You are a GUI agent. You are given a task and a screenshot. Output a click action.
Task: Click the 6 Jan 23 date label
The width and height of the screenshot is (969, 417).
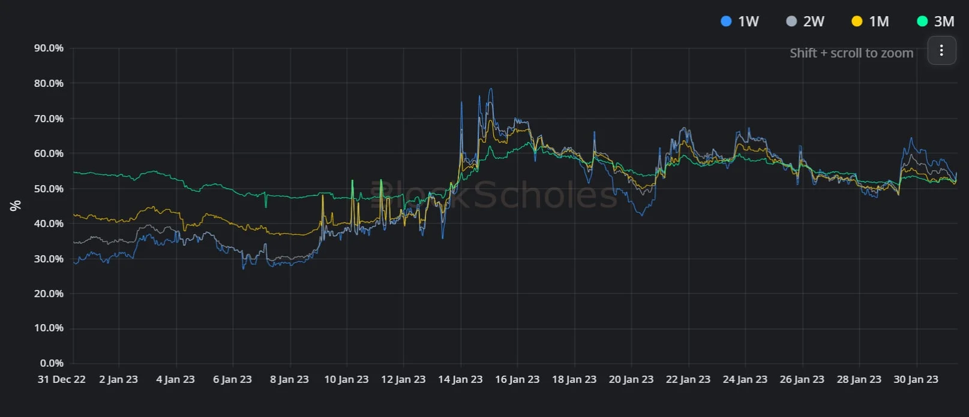click(232, 379)
